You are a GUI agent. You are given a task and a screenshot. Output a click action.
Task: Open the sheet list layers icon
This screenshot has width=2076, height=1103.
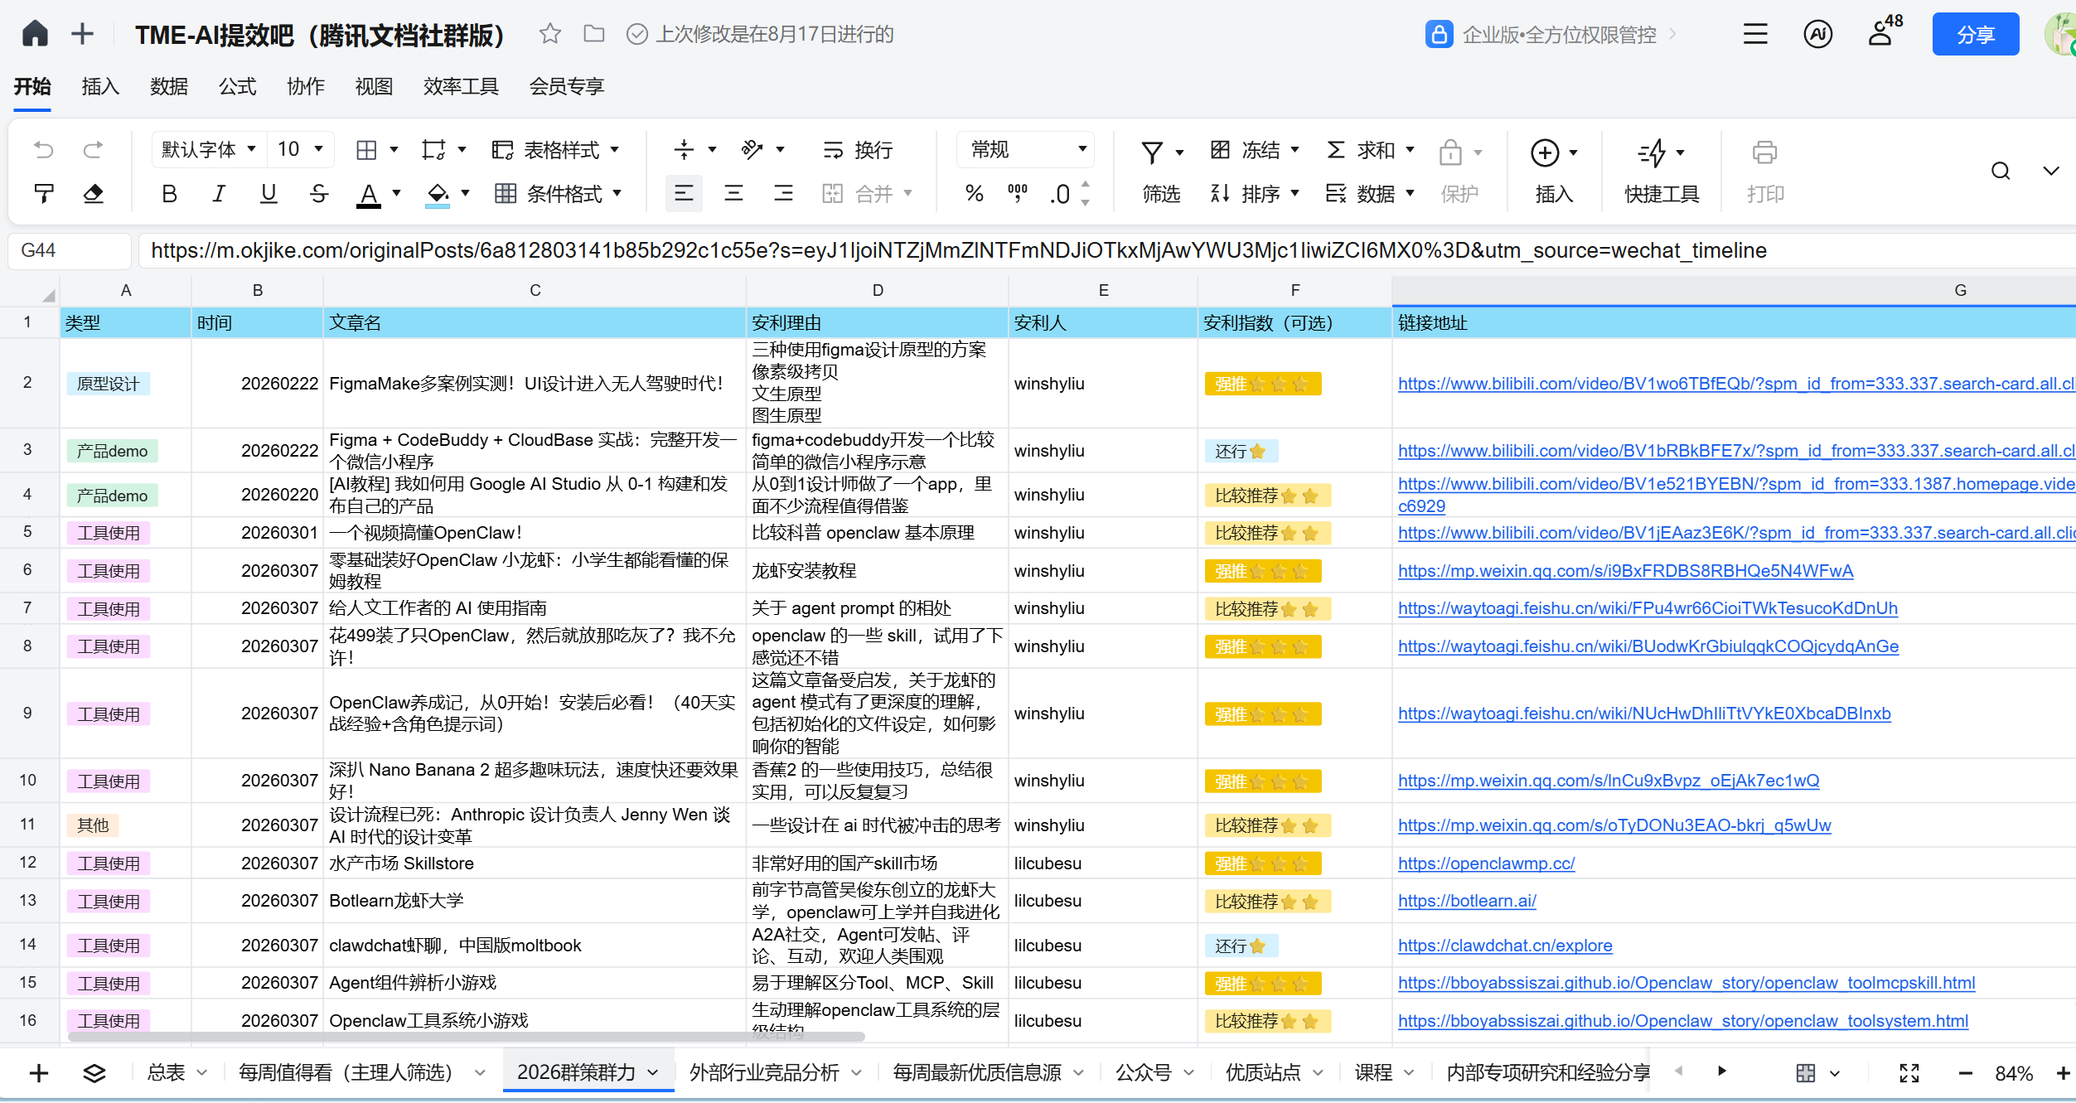click(x=94, y=1073)
